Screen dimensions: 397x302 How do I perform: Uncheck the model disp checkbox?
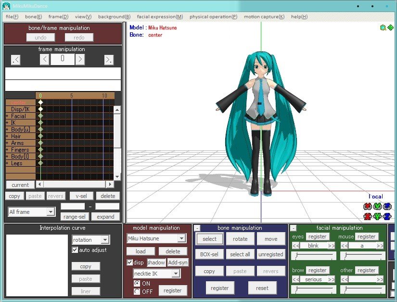(129, 262)
